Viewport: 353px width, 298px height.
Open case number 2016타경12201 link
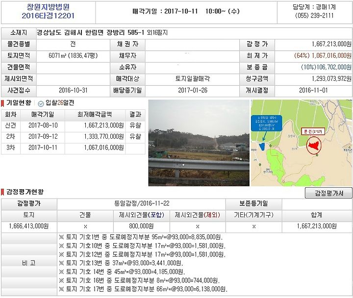(x=48, y=16)
